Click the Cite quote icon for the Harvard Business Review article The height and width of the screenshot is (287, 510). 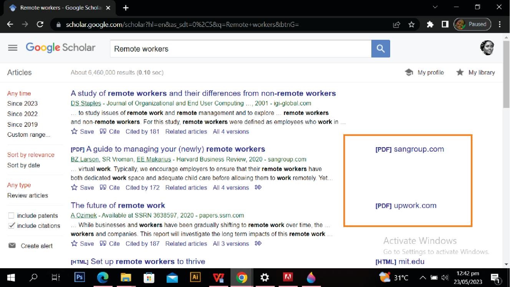[x=103, y=187]
